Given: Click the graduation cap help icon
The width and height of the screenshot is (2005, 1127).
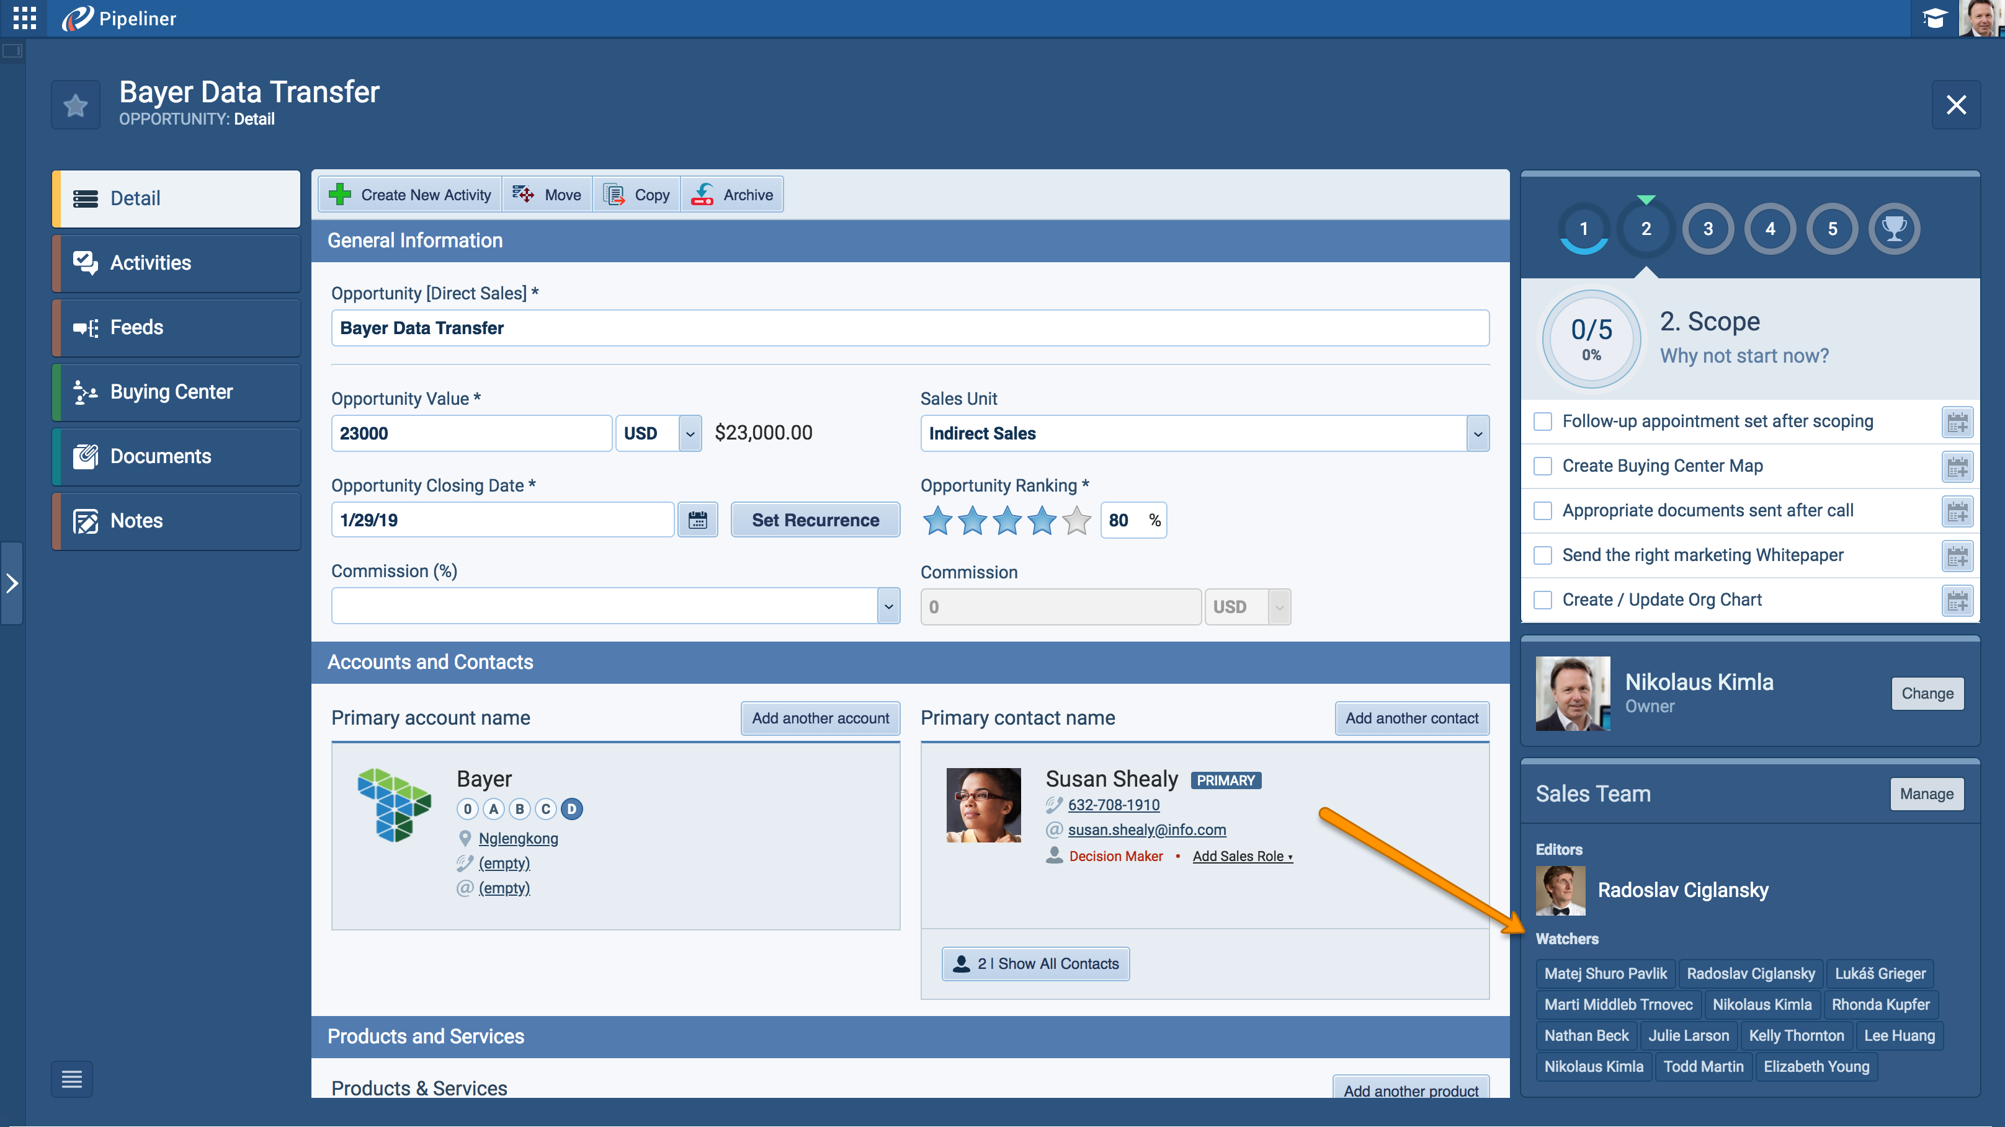Looking at the screenshot, I should coord(1934,18).
